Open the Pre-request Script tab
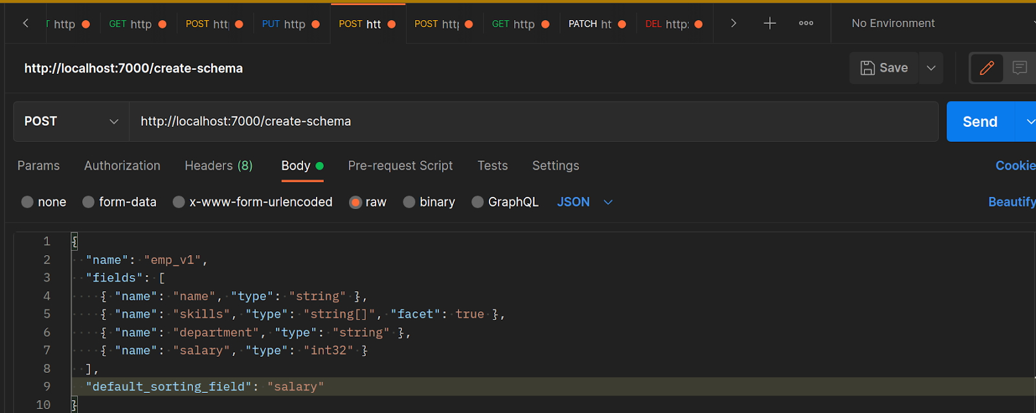 pos(400,166)
